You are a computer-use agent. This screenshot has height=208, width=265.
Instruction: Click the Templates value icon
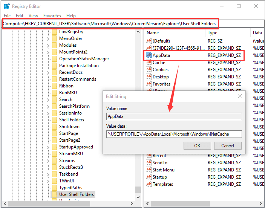tap(149, 184)
